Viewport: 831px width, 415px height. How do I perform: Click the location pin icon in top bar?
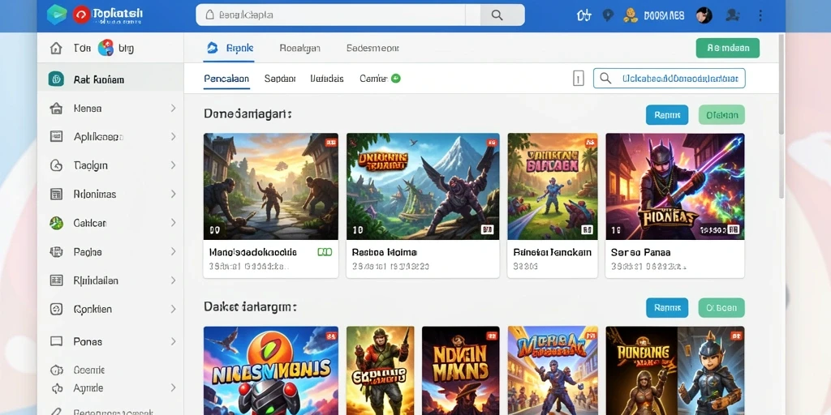coord(608,15)
